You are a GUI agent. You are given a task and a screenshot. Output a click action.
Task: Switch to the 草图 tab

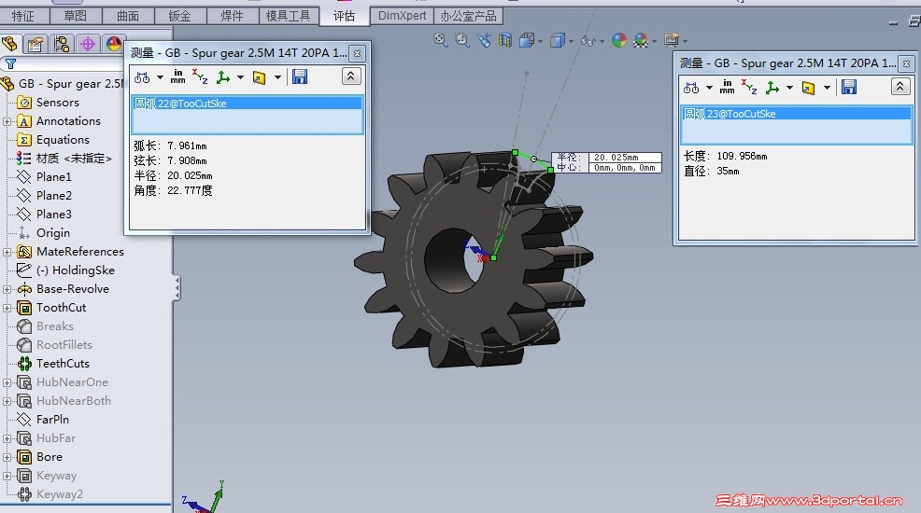coord(76,16)
